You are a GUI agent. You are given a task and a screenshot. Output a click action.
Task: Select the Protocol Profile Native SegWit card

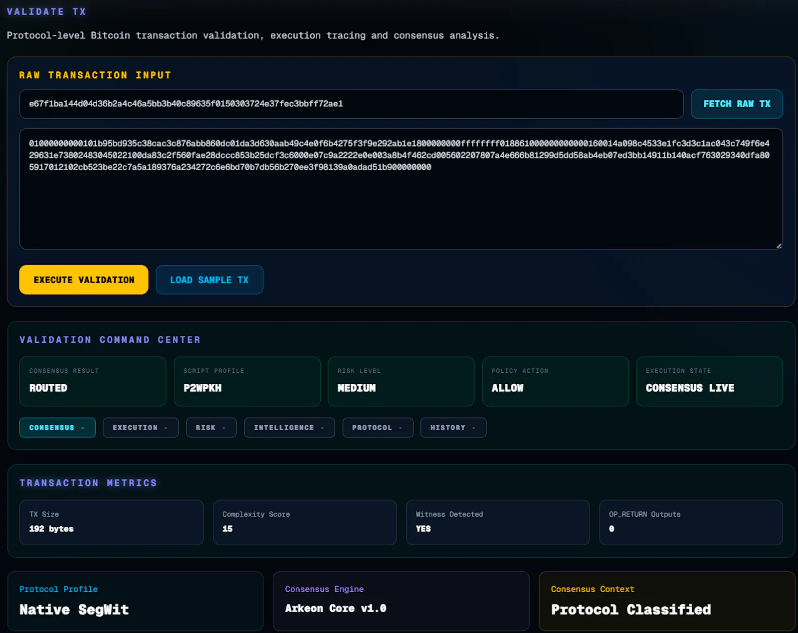tap(135, 601)
